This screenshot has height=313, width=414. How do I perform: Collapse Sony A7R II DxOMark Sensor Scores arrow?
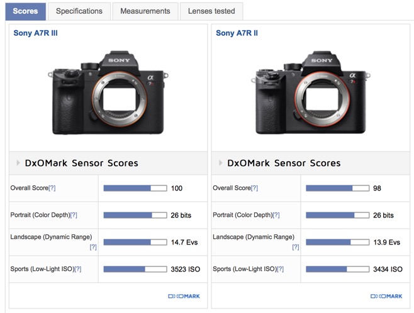coord(220,163)
